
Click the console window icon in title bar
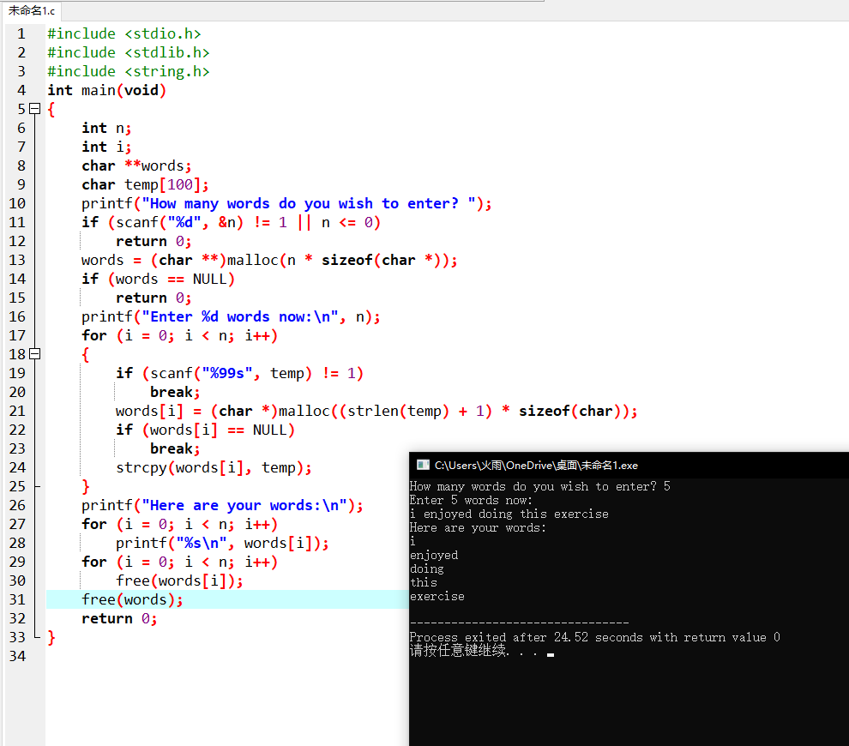click(423, 465)
